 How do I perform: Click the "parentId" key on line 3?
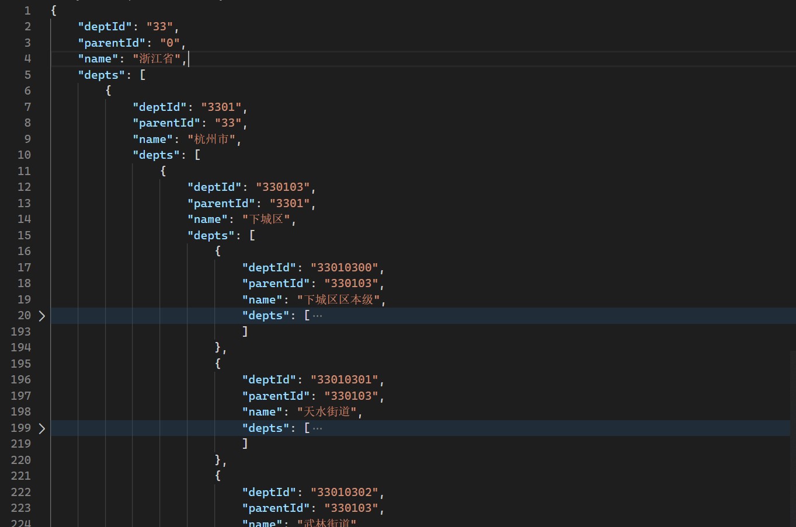112,43
